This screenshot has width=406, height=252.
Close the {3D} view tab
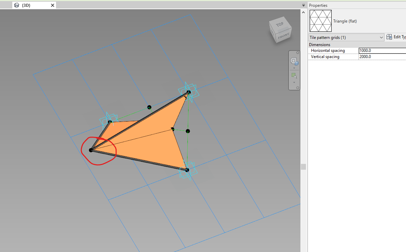pyautogui.click(x=52, y=5)
